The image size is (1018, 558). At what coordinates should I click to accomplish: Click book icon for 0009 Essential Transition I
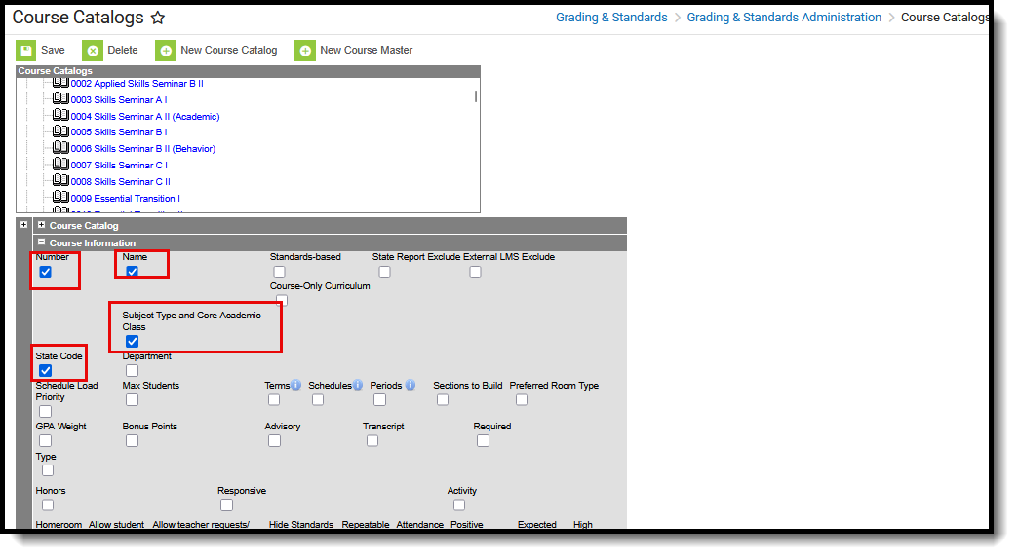60,197
